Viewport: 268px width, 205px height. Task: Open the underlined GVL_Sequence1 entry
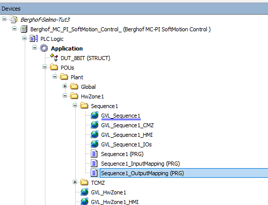121,116
